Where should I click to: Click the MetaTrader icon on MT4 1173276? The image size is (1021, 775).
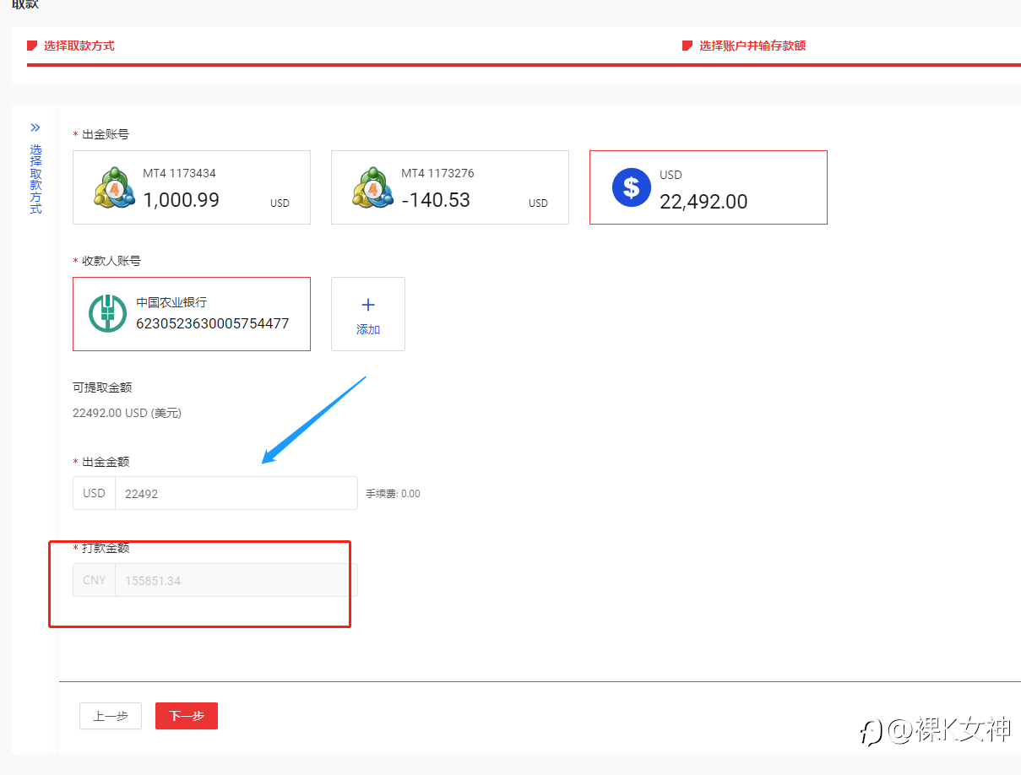pos(372,187)
